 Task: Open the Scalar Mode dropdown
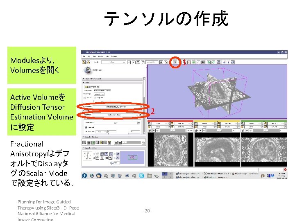pyautogui.click(x=115, y=115)
